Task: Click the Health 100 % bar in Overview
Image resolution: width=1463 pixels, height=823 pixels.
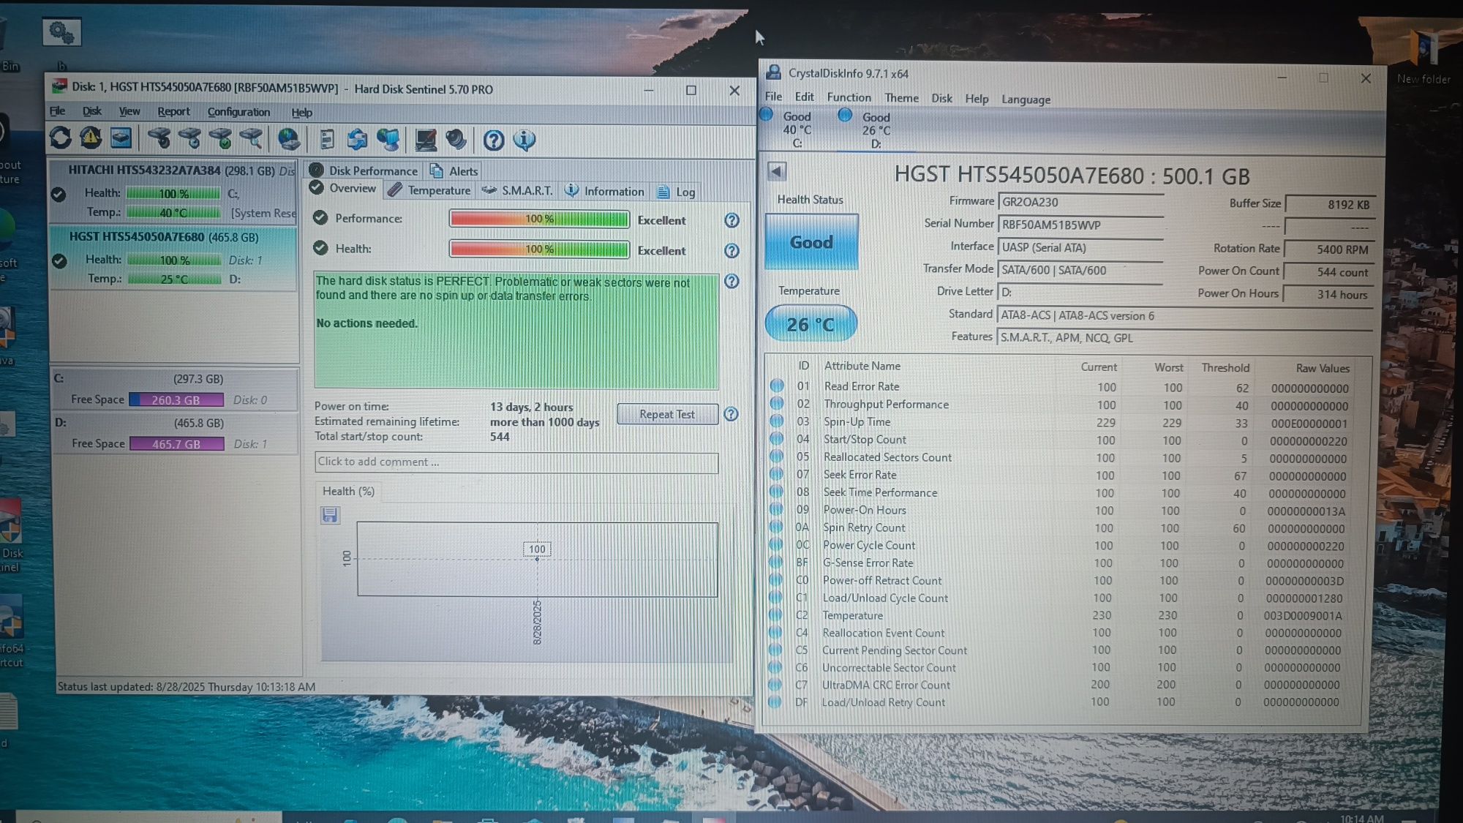Action: pyautogui.click(x=539, y=249)
